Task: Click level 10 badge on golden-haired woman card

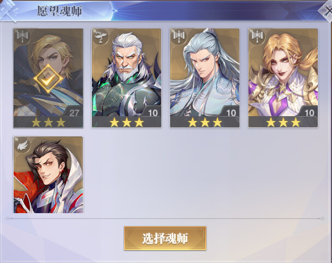Action: pos(309,113)
